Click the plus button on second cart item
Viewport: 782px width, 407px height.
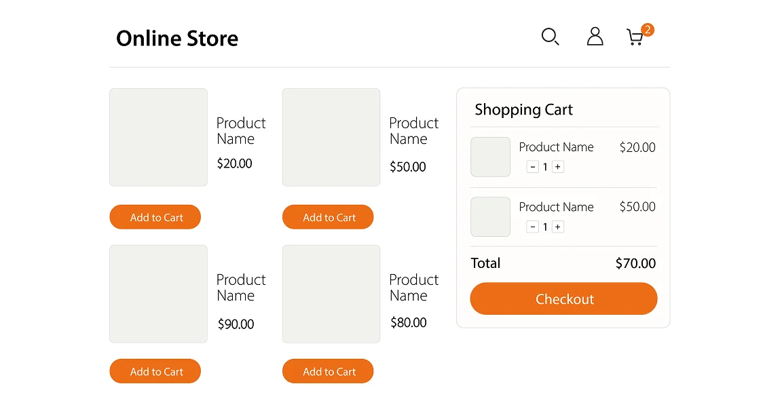pos(557,226)
